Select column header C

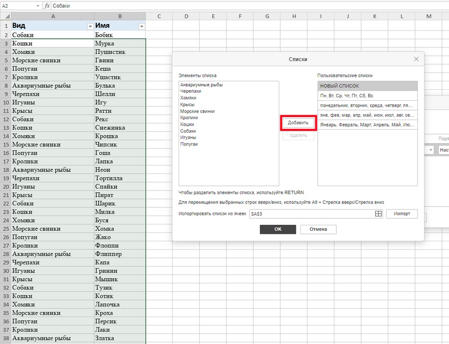pos(159,16)
